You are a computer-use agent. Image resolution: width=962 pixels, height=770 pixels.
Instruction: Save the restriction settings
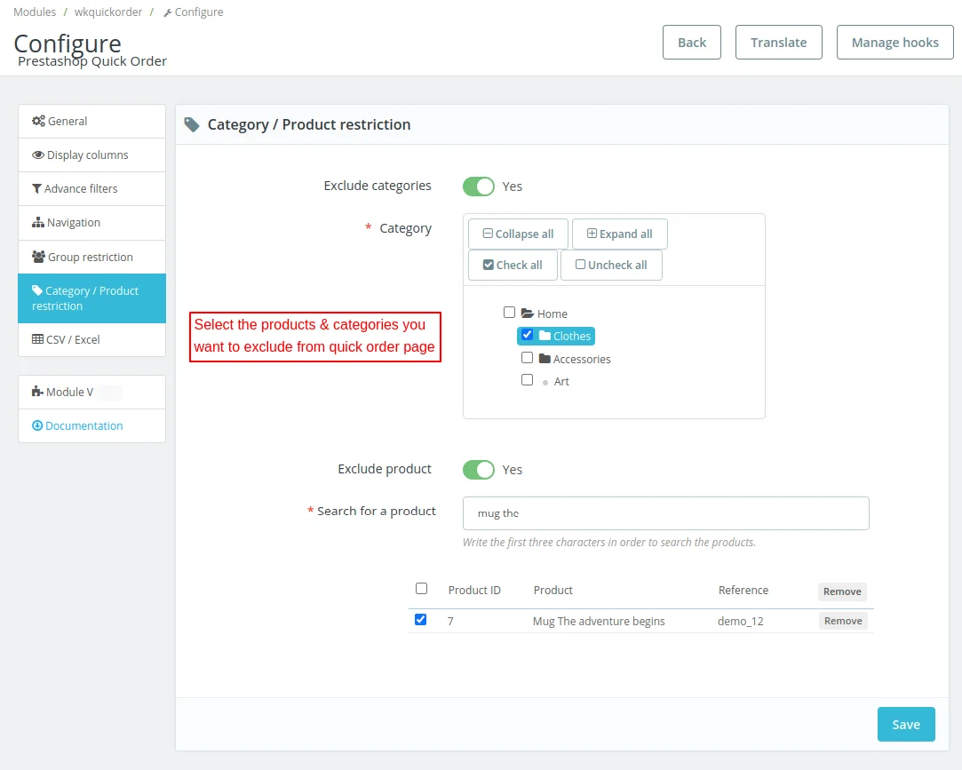tap(905, 725)
